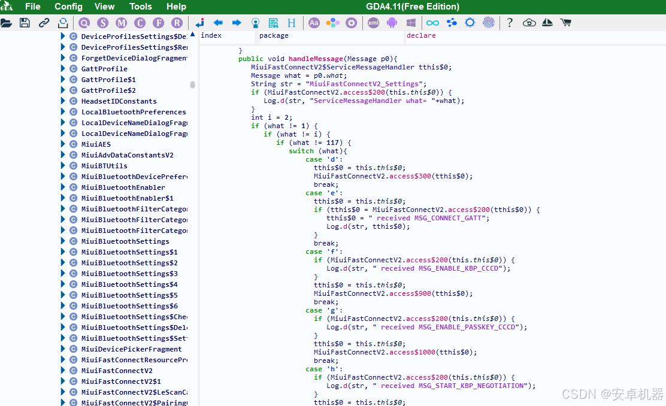The image size is (666, 406).
Task: Expand the GattProfile class node
Action: coord(63,68)
